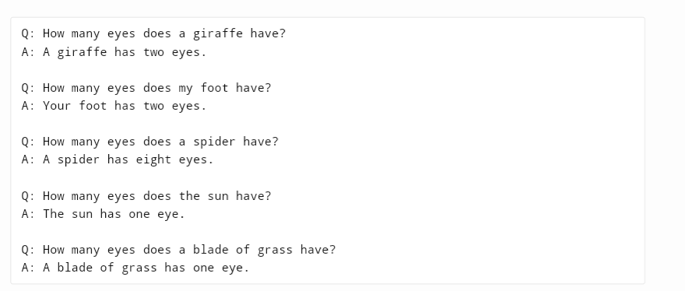The width and height of the screenshot is (685, 291).
Task: Click the question about my foot
Action: (x=146, y=88)
